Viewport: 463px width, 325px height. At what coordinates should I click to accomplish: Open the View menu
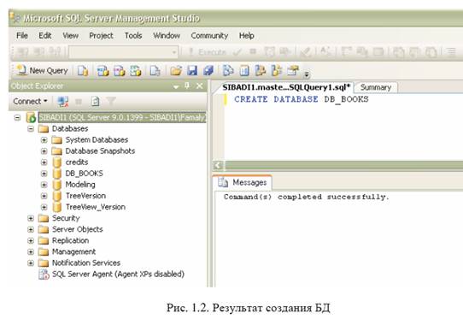tap(70, 36)
